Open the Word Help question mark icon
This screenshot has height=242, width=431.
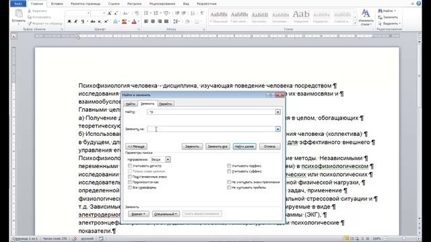coord(419,3)
